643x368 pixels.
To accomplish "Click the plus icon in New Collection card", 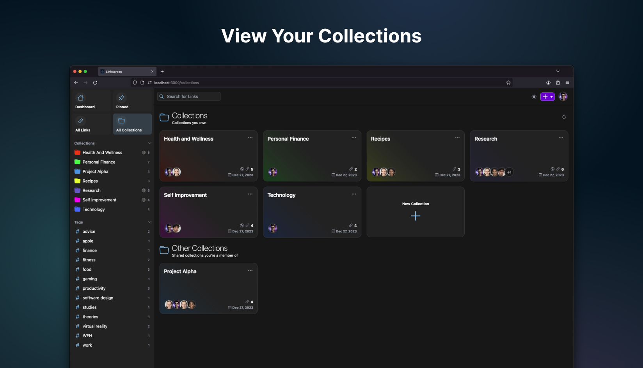I will click(416, 216).
